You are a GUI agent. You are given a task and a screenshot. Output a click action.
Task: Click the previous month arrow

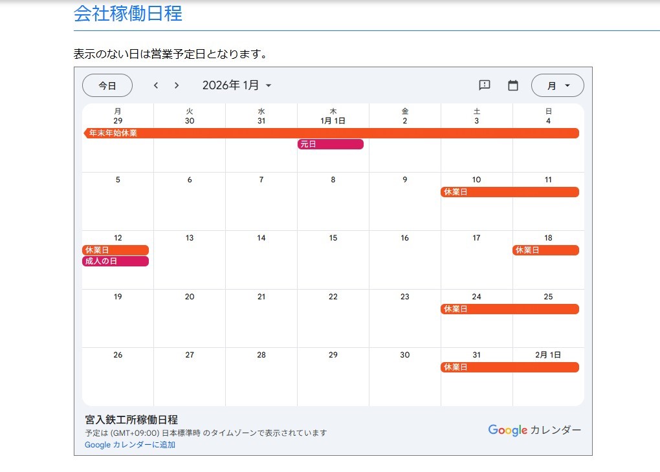[x=156, y=85]
